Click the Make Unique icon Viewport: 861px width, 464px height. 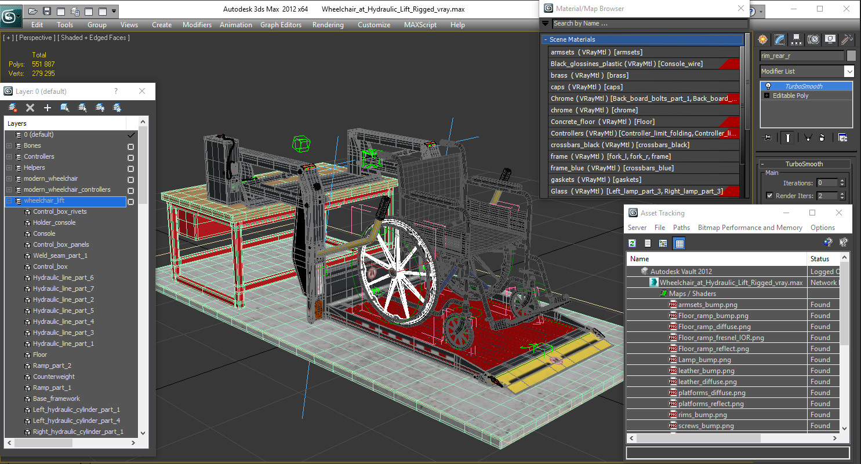click(x=807, y=138)
